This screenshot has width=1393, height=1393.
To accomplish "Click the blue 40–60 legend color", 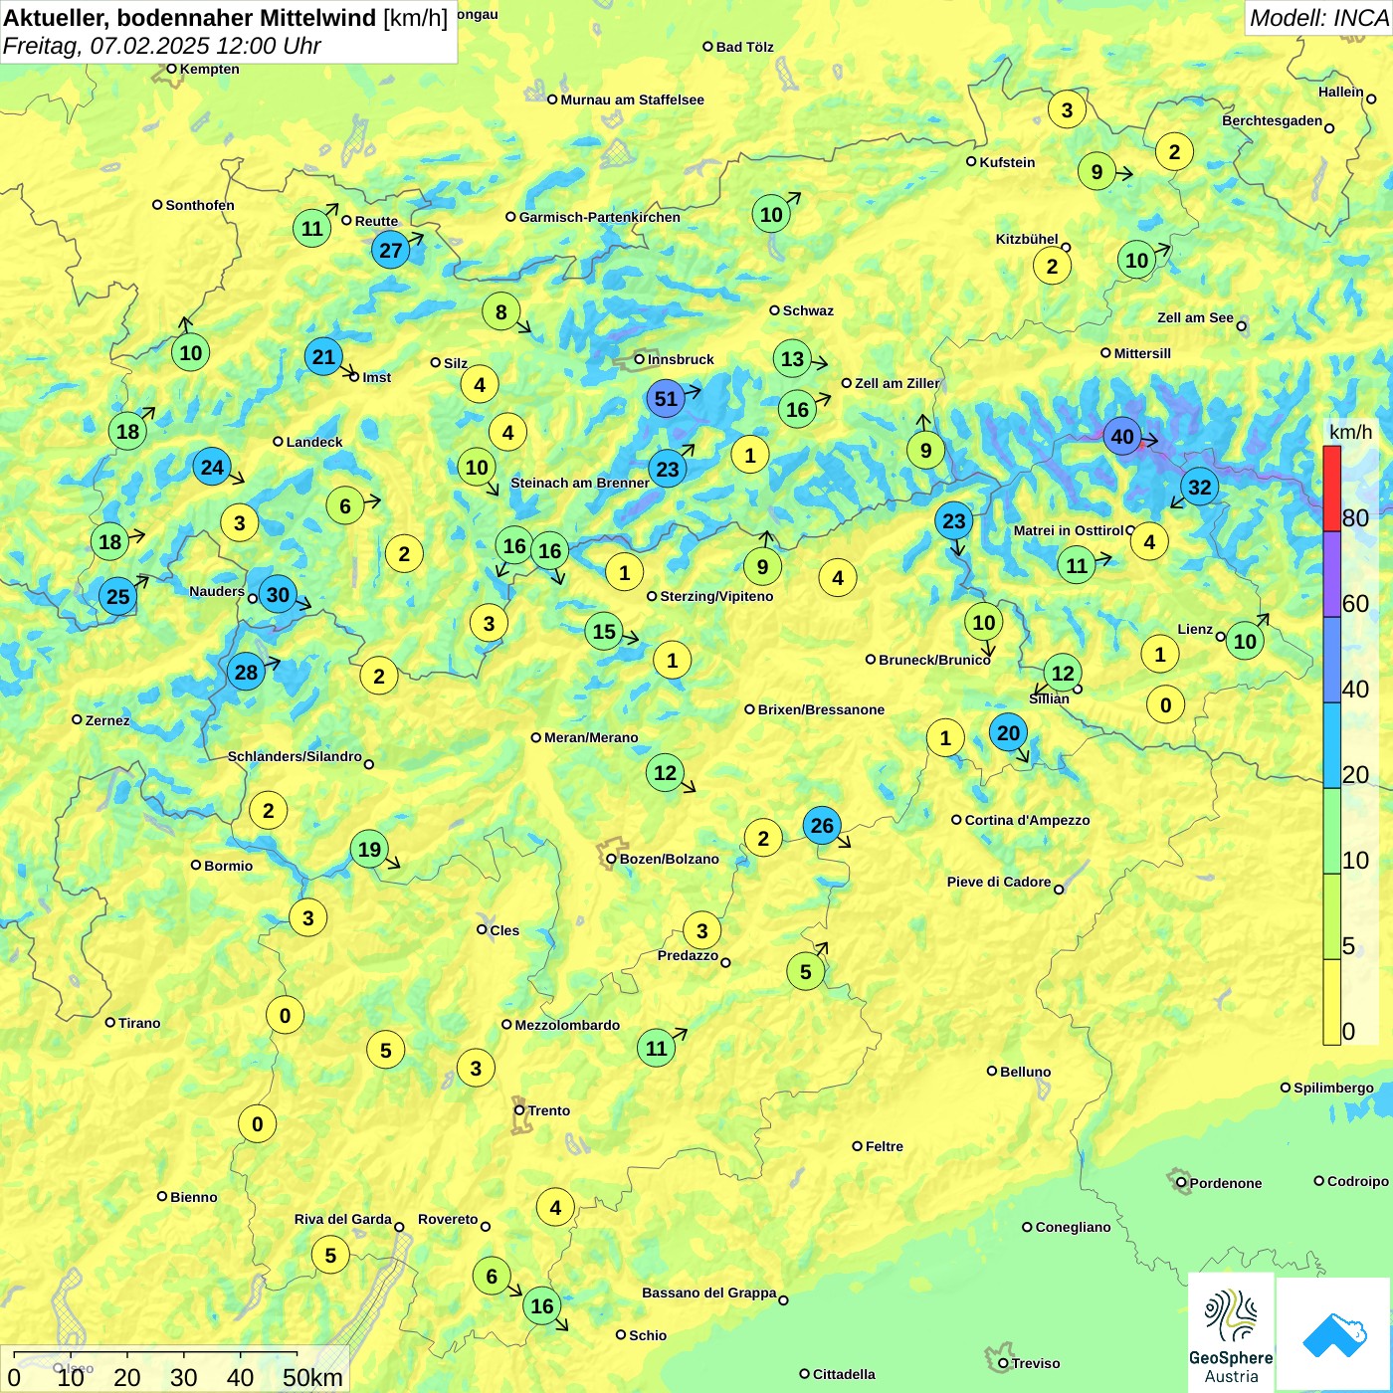I will point(1331,661).
